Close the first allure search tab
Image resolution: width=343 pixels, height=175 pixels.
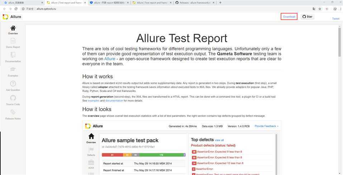pyautogui.click(x=42, y=3)
